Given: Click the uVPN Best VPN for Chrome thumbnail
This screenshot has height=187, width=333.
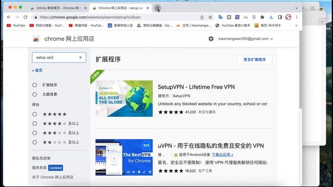Looking at the screenshot, I should click(x=124, y=157).
